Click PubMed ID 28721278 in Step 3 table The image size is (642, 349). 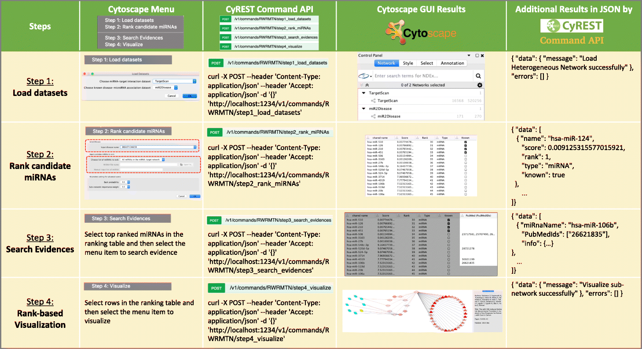(x=468, y=249)
